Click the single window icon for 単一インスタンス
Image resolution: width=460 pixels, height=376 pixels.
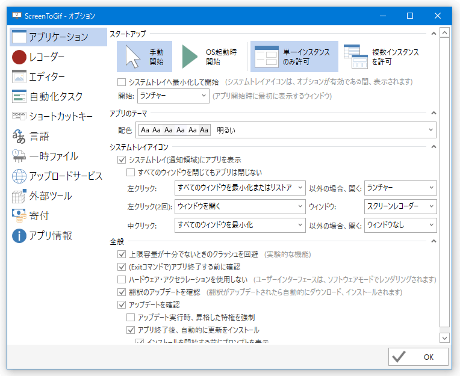(266, 57)
